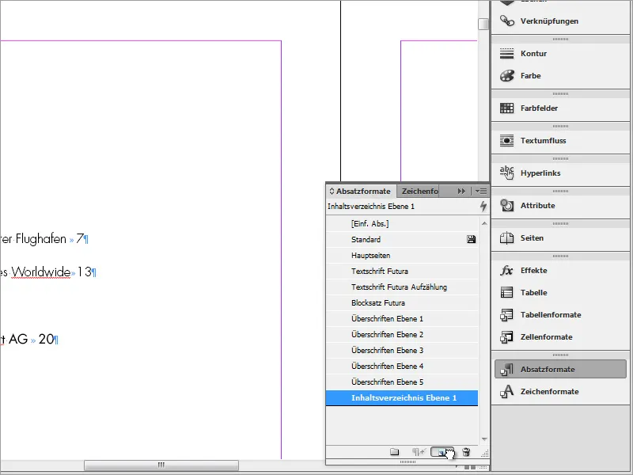Clear overrides in selection icon

[419, 452]
